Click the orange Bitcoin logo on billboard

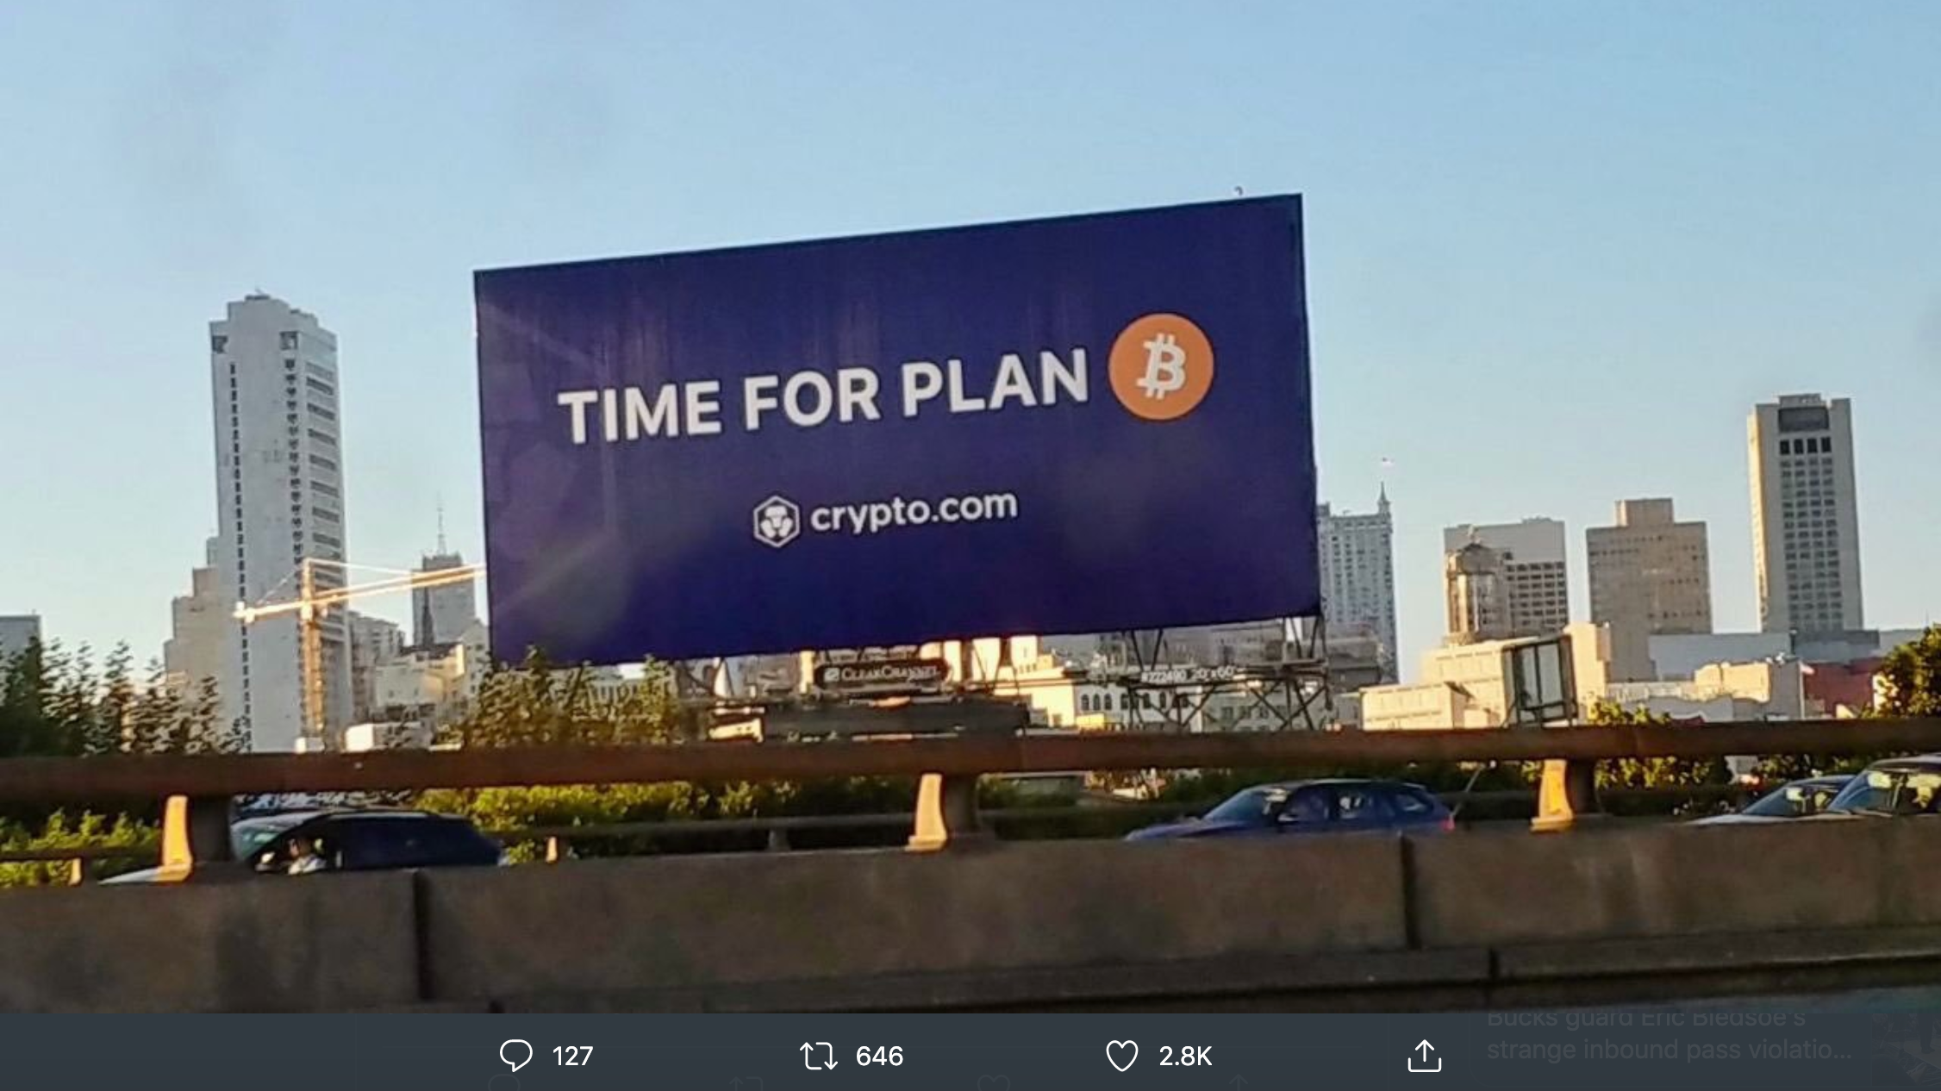coord(1160,366)
